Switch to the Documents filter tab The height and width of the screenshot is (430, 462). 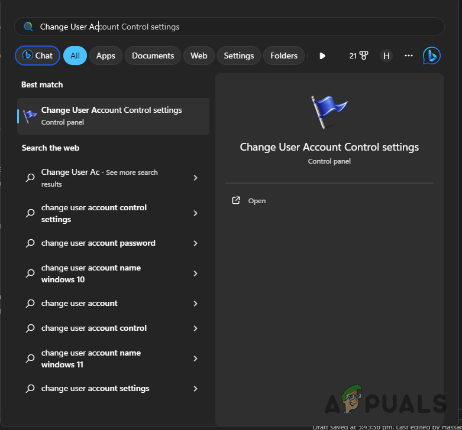[153, 56]
